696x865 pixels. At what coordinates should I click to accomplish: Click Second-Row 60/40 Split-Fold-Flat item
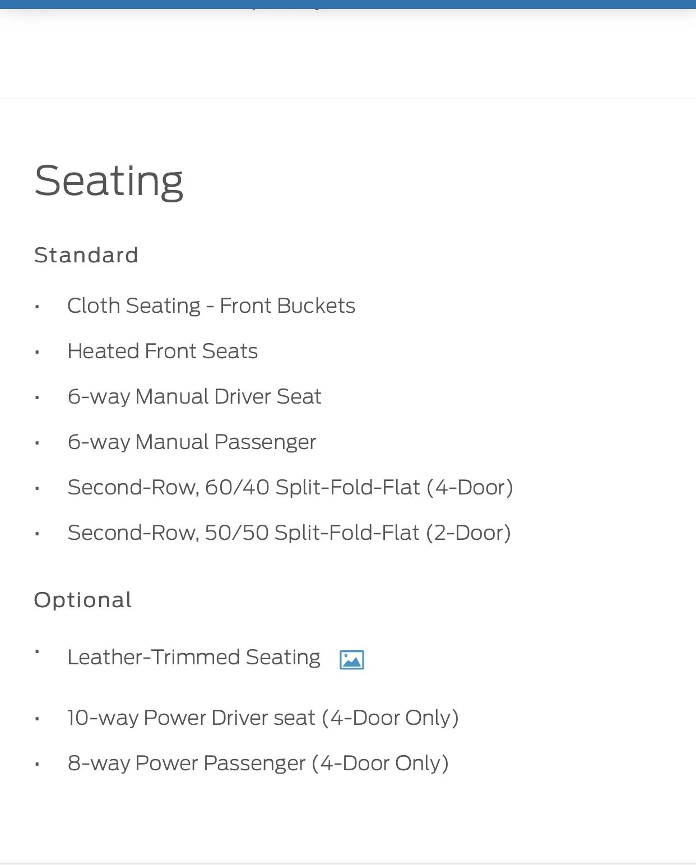pyautogui.click(x=290, y=487)
